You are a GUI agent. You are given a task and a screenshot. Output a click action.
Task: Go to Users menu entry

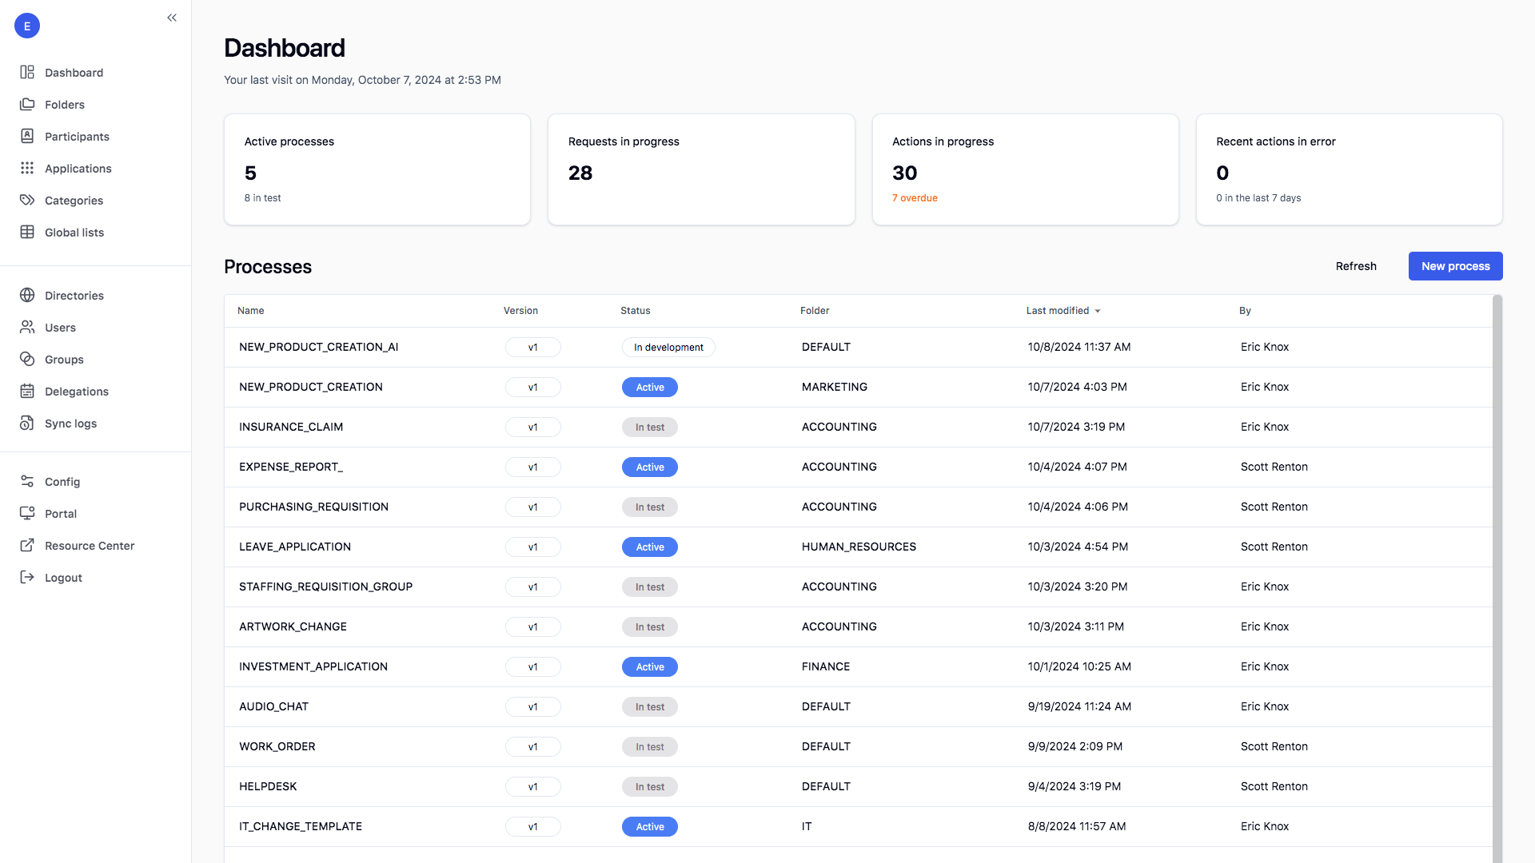click(x=60, y=328)
